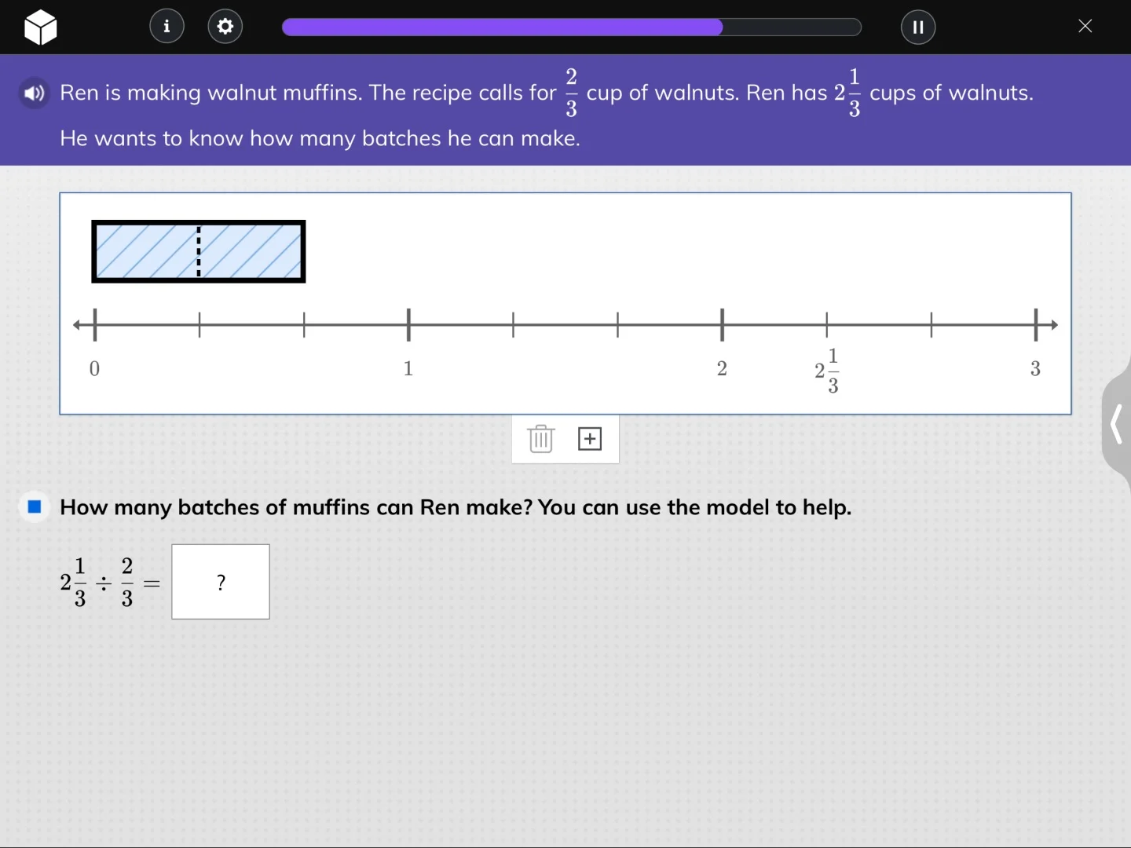This screenshot has width=1131, height=848.
Task: Close the lesson with the X
Action: [1085, 27]
